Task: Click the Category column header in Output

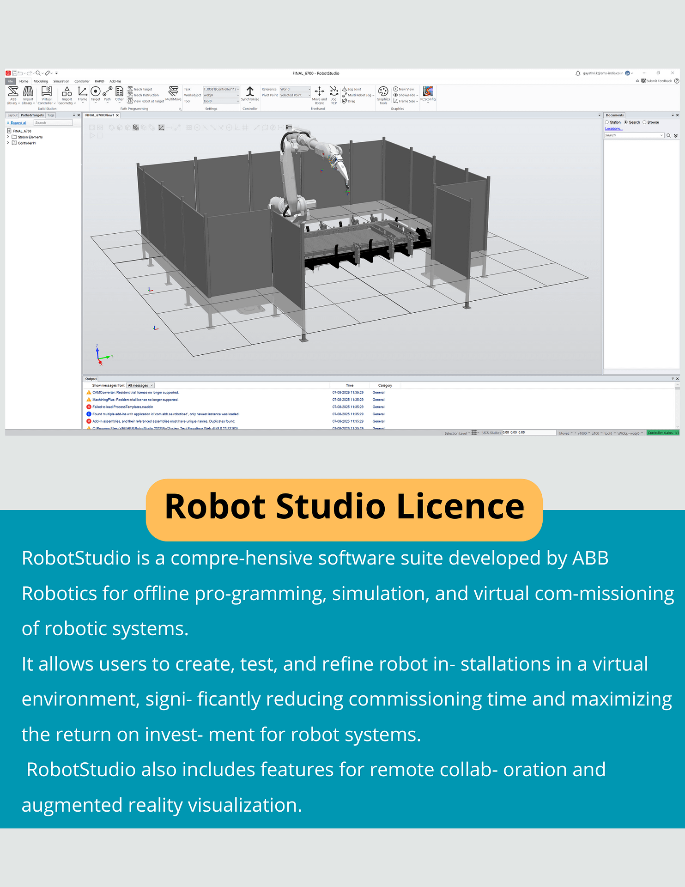Action: pyautogui.click(x=385, y=385)
